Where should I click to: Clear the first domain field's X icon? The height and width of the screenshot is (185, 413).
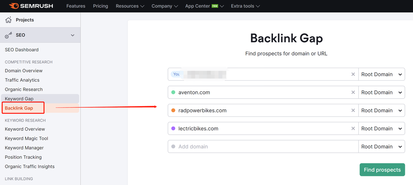(353, 75)
